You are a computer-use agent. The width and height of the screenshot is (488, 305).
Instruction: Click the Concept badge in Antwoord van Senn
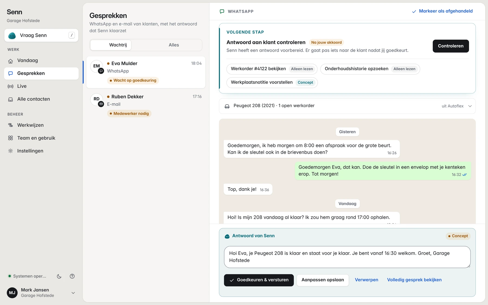(x=458, y=236)
